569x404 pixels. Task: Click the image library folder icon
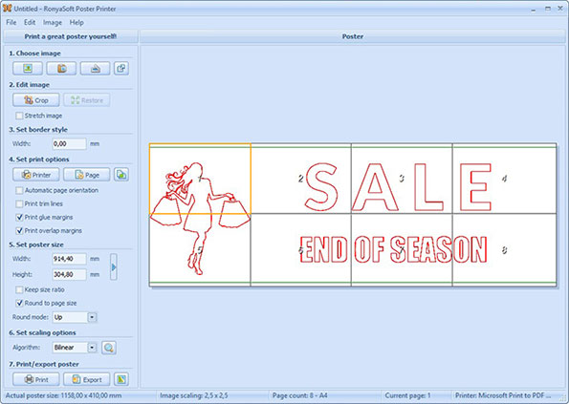click(62, 69)
